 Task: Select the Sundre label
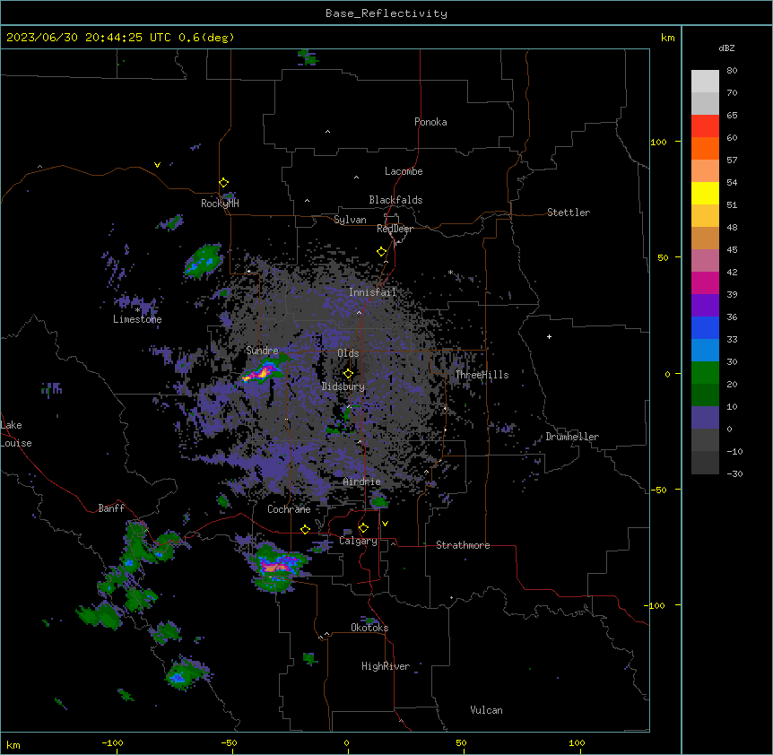click(262, 351)
